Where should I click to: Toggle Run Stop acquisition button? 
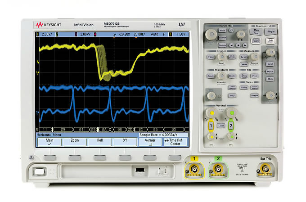click(x=256, y=31)
